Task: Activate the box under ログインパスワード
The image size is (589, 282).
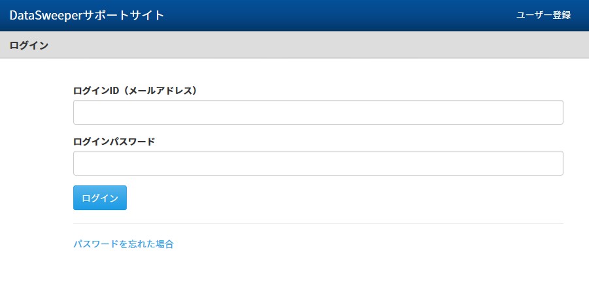Action: tap(318, 163)
